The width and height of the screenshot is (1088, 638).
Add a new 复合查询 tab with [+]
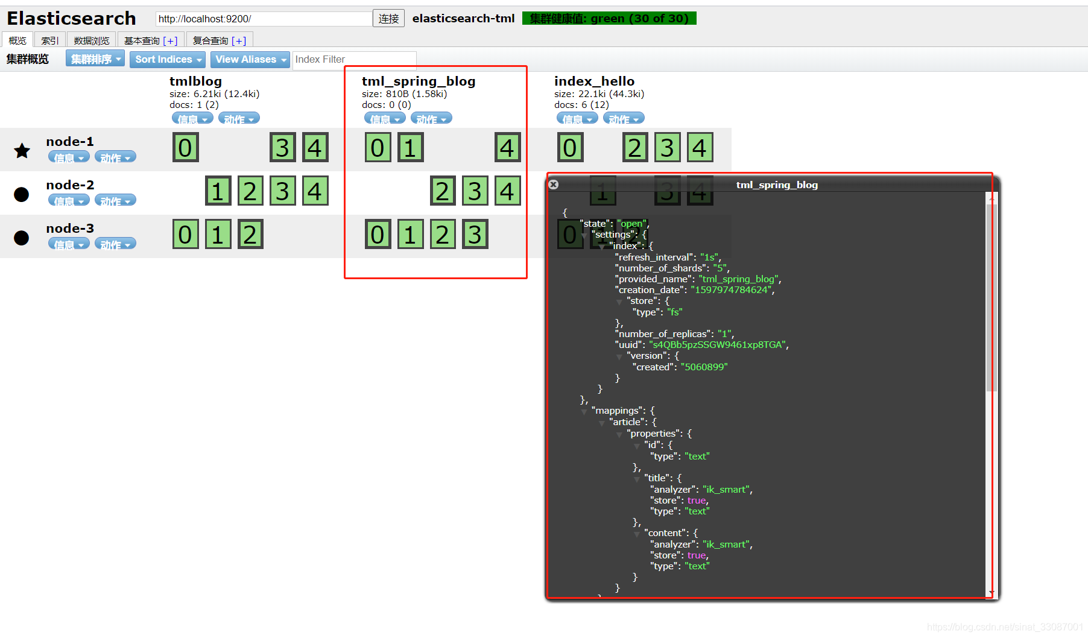point(239,40)
